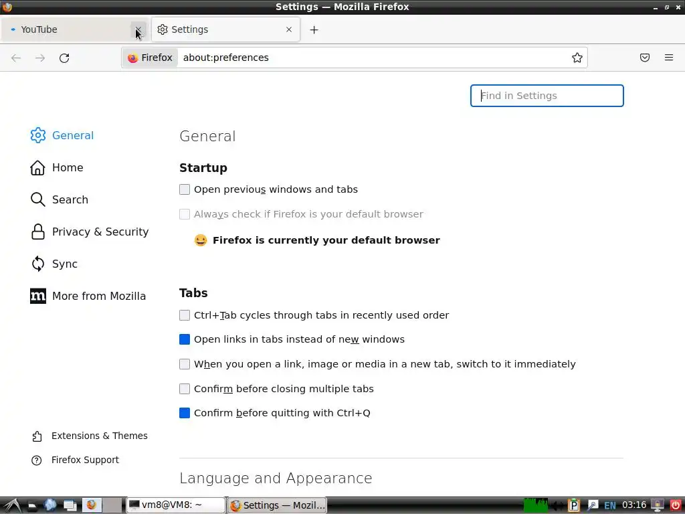This screenshot has width=685, height=514.
Task: Click the Privacy lock icon in sidebar
Action: [38, 232]
